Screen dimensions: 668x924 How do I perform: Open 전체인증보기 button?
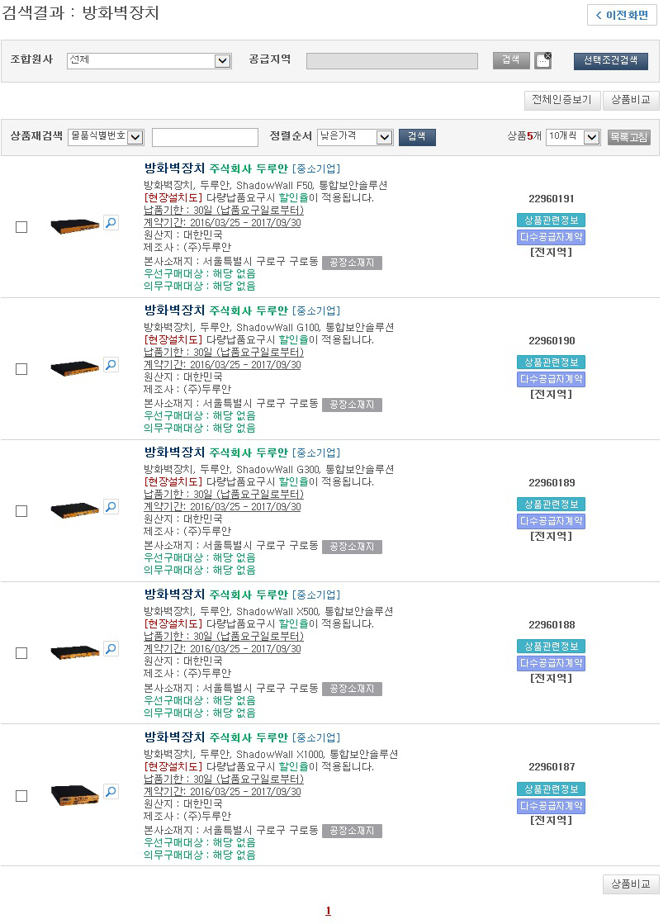pos(561,100)
